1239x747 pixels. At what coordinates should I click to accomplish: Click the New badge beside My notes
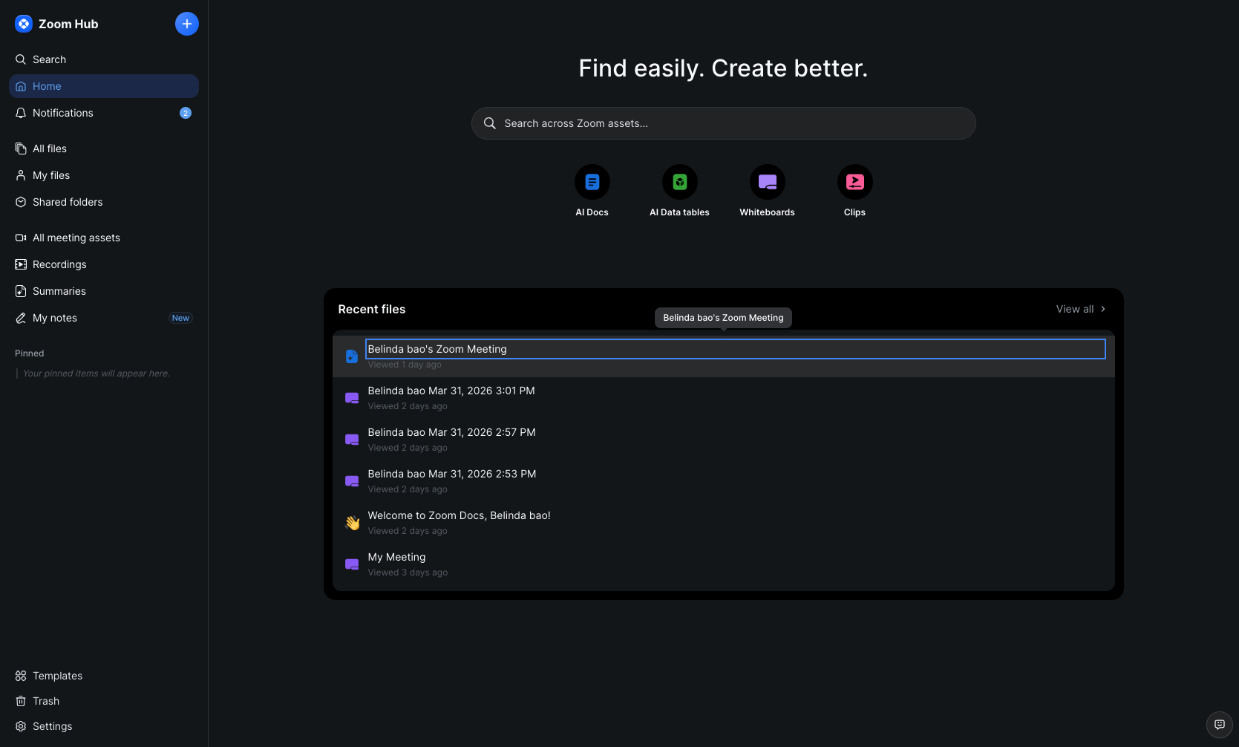coord(180,318)
